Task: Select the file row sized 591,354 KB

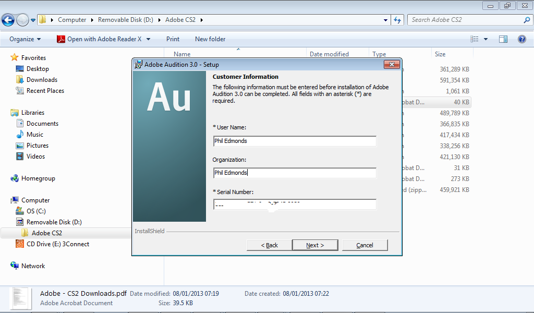Action: pyautogui.click(x=454, y=80)
